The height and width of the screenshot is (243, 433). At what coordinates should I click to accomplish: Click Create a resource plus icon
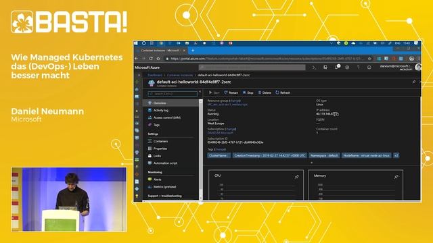point(137,82)
